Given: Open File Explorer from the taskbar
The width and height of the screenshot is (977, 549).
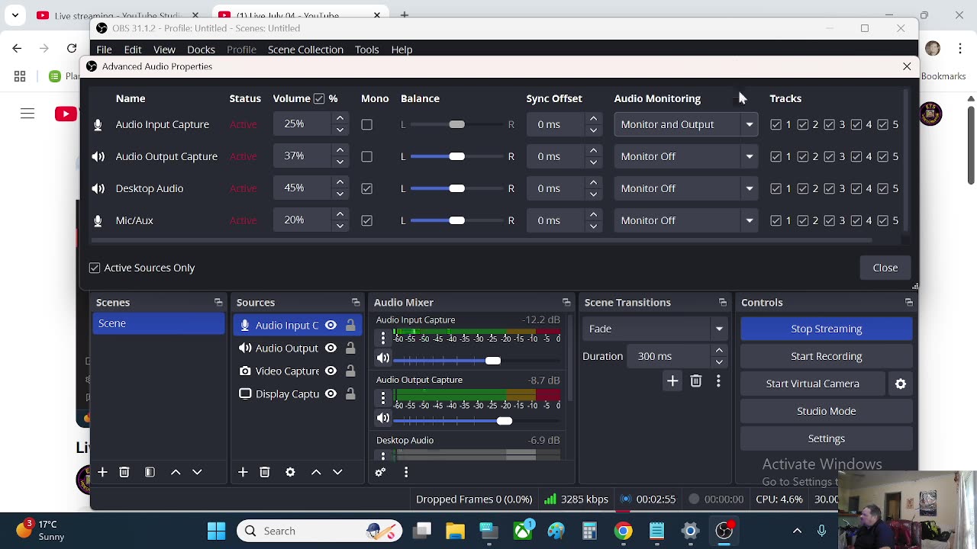Looking at the screenshot, I should coord(456,531).
